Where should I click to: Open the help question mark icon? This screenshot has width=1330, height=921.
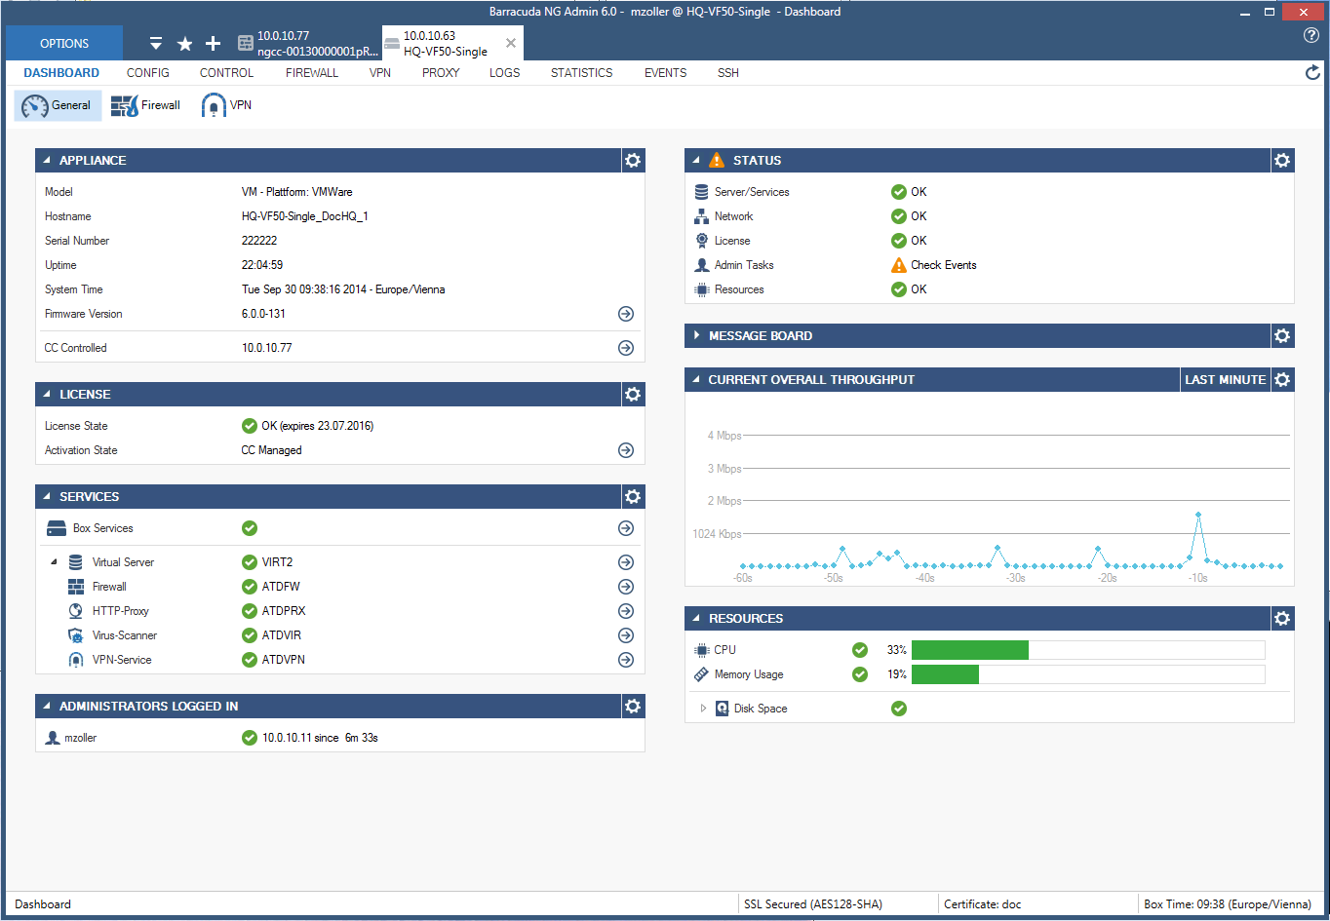[x=1311, y=35]
